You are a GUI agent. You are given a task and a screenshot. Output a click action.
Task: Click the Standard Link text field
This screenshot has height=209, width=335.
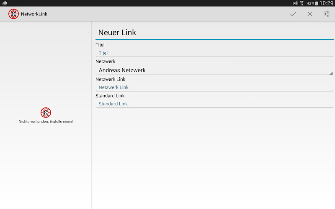click(214, 104)
